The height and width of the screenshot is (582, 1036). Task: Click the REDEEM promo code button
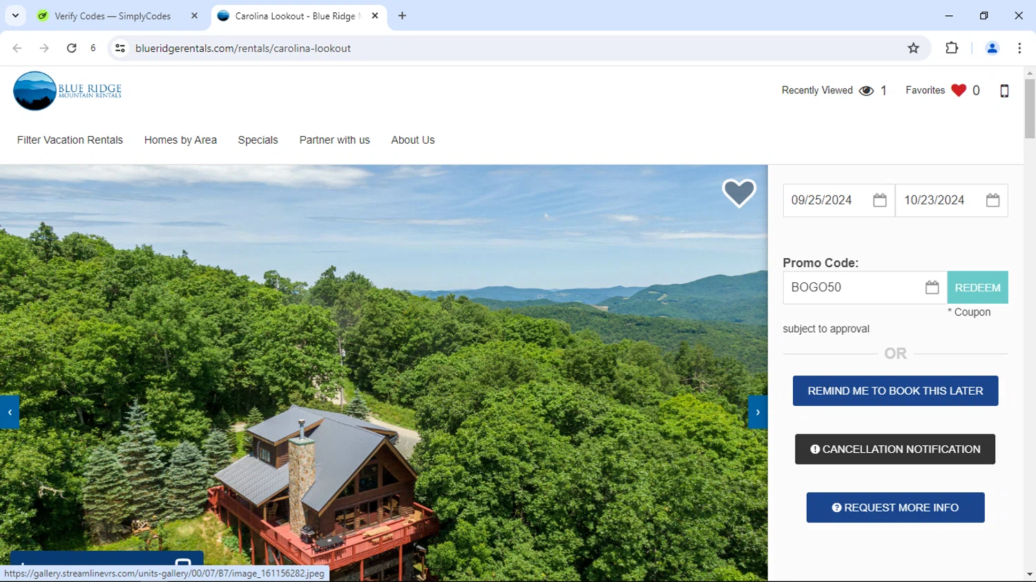pyautogui.click(x=977, y=287)
